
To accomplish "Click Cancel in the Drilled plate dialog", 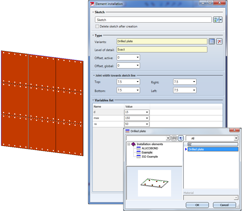I will (224, 205).
